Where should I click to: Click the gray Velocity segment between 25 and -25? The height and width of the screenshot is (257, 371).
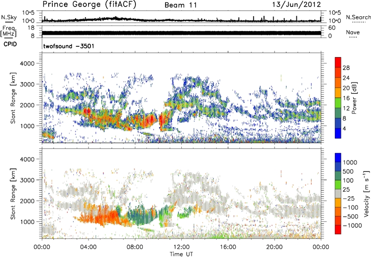(x=338, y=193)
